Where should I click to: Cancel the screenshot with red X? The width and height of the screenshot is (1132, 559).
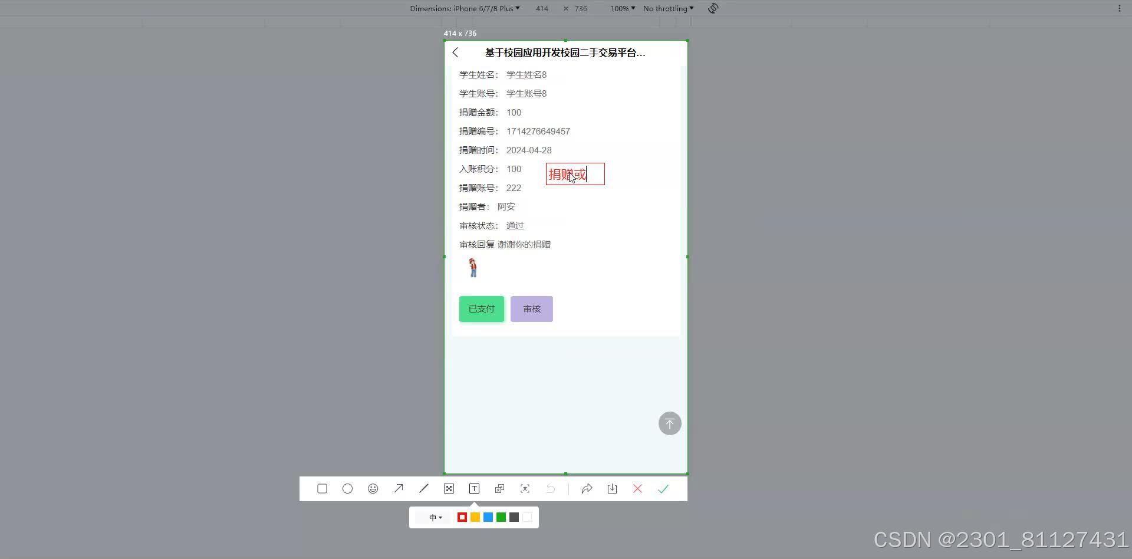[637, 489]
